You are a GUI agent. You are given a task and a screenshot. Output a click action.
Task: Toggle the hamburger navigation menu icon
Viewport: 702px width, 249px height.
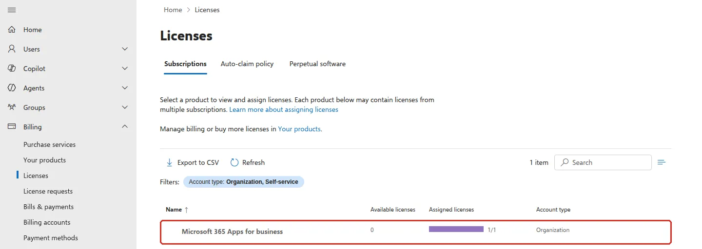pos(12,10)
